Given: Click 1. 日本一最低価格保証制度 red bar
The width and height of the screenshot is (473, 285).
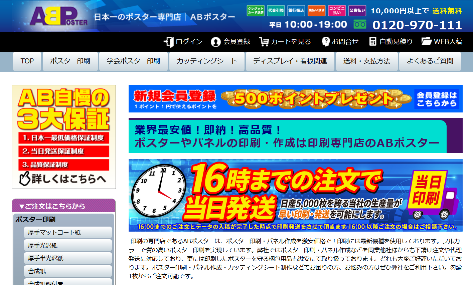Looking at the screenshot, I should point(63,138).
